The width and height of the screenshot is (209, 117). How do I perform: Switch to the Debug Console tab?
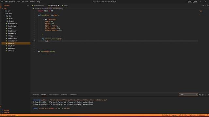coord(54,95)
